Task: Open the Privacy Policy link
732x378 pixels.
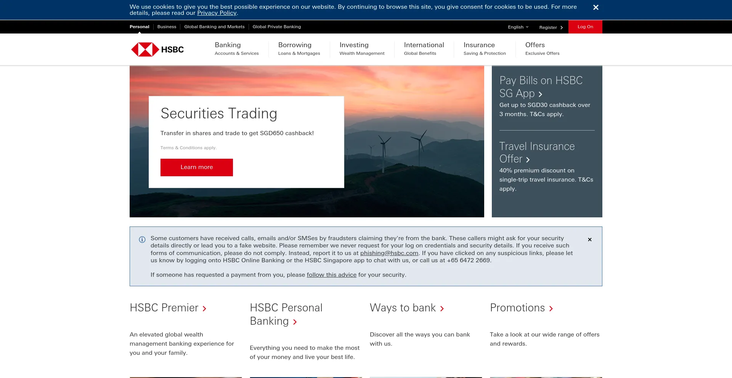Action: pos(217,13)
